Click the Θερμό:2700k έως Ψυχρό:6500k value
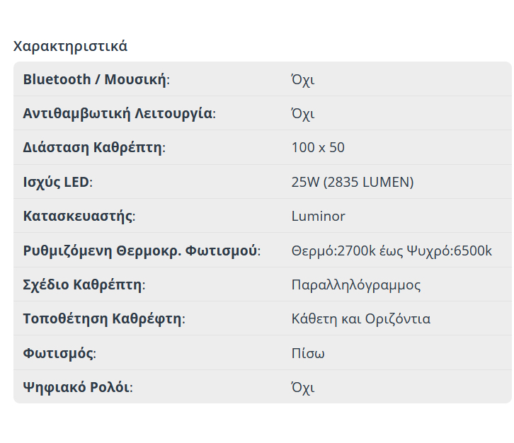 tap(392, 251)
